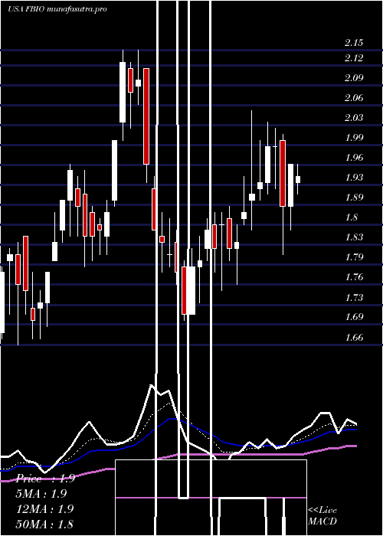Select the 1.76 price level label
383x536 pixels.
coord(354,277)
